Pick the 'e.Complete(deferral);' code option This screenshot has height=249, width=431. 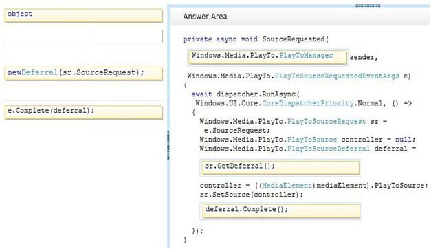(84, 112)
